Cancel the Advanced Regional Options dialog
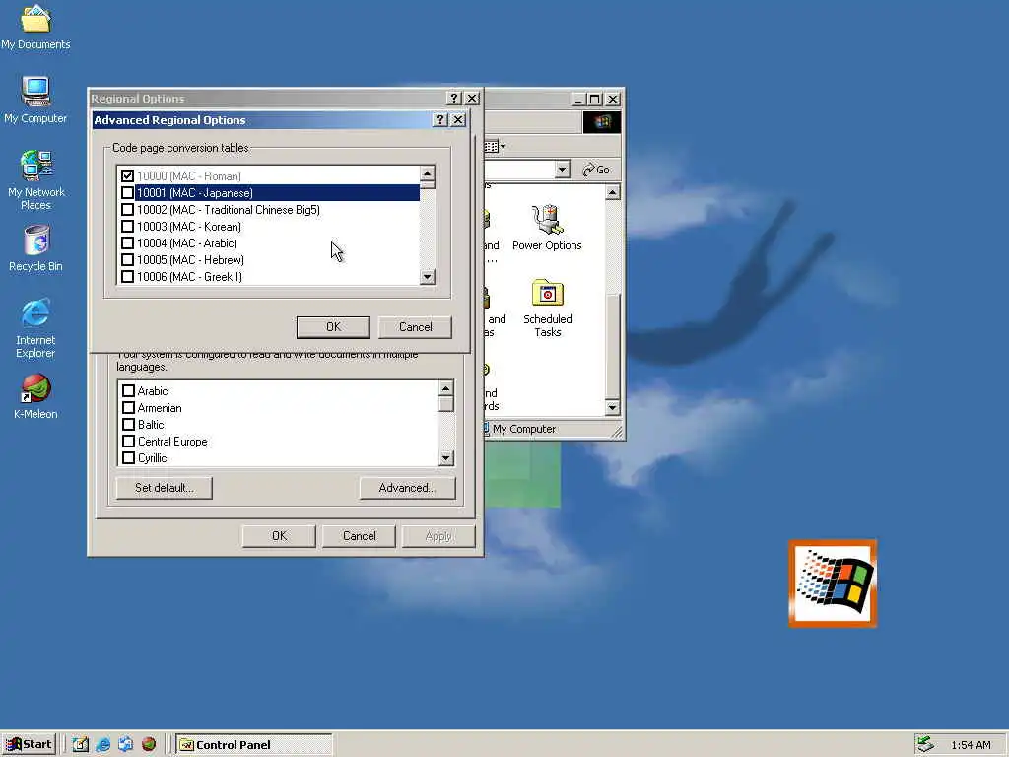Viewport: 1009px width, 757px height. point(415,327)
